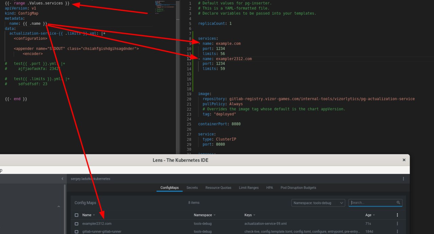Click the appender name STDOUT line
The width and height of the screenshot is (434, 234).
point(76,48)
